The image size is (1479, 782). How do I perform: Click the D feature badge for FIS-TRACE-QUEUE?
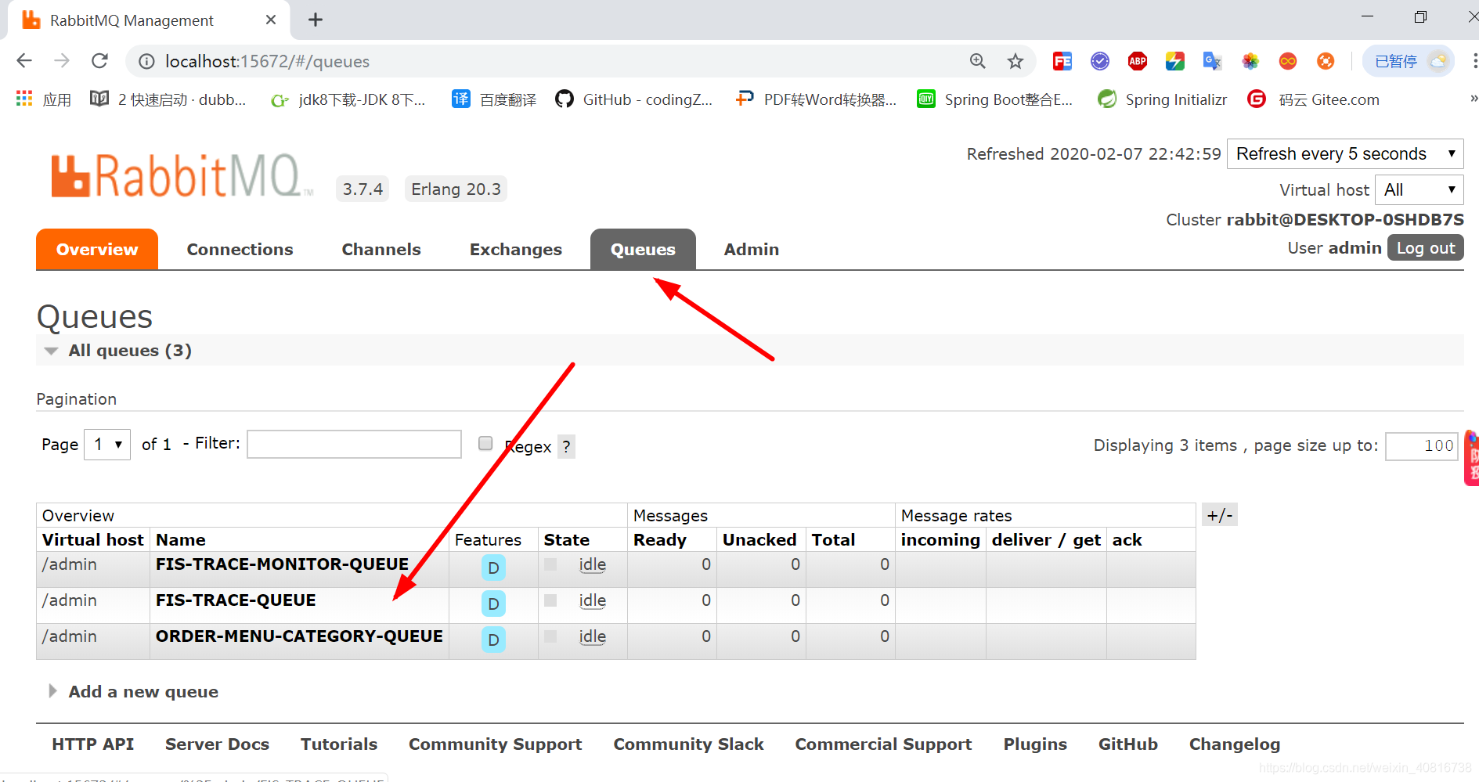493,604
